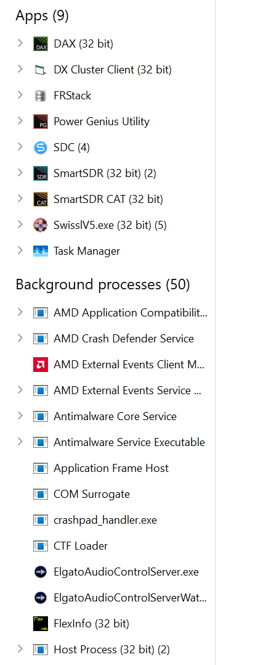Select Application Frame Host process
This screenshot has height=665, width=256.
point(111,468)
